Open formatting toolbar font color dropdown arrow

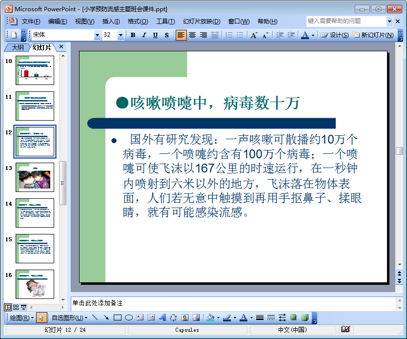[x=313, y=35]
